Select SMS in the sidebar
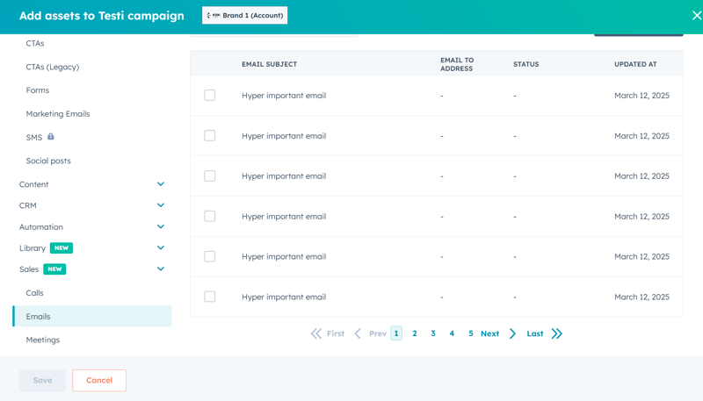Viewport: 703px width, 401px height. (x=34, y=138)
